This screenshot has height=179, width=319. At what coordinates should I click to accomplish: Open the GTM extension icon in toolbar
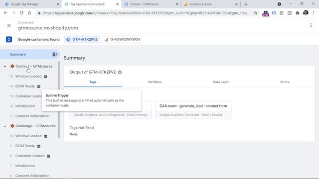pyautogui.click(x=266, y=13)
